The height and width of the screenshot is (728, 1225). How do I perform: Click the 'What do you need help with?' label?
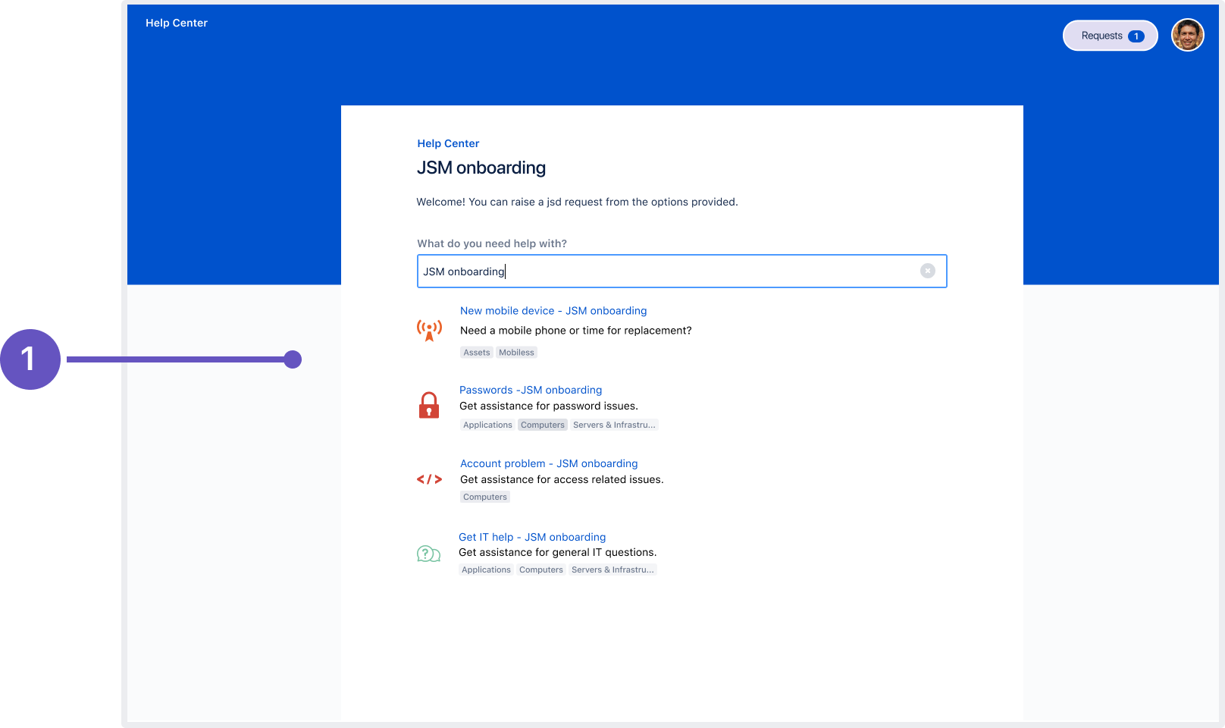[492, 243]
